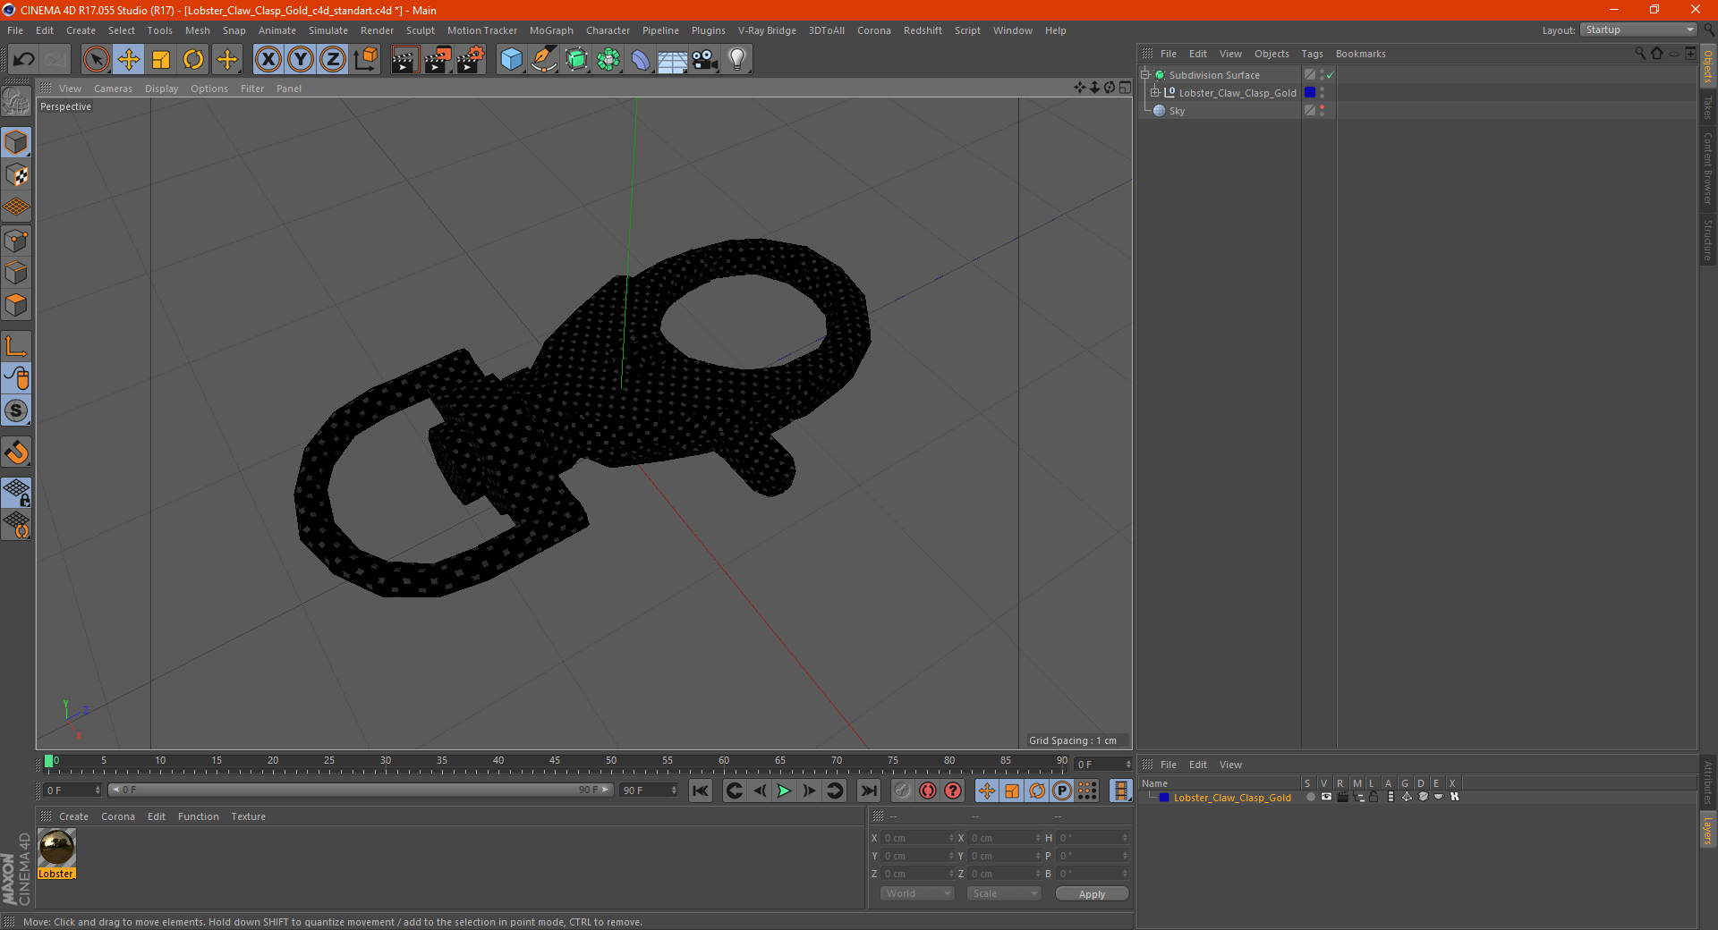Viewport: 1718px width, 930px height.
Task: Go to end of animation
Action: [868, 790]
